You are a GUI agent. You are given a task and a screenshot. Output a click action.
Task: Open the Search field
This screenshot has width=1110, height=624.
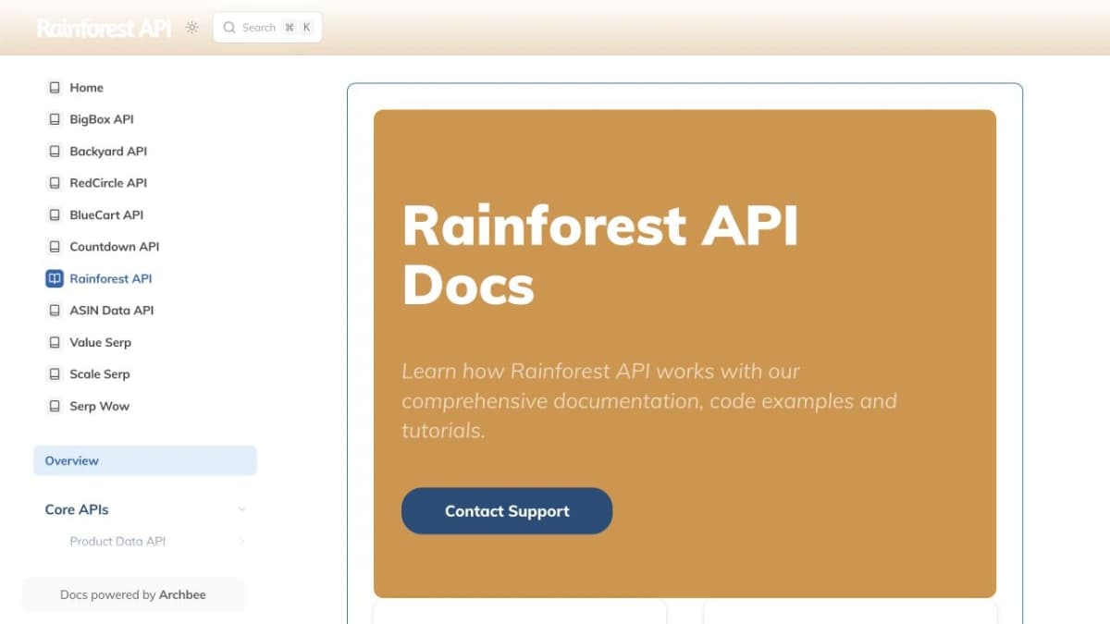point(267,28)
